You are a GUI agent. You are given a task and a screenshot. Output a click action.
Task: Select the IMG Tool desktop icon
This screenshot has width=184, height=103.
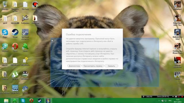click(25, 34)
